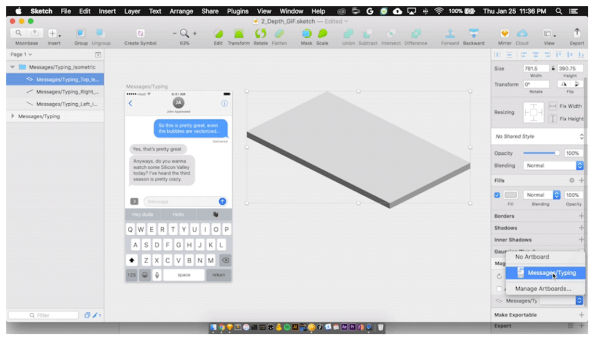The width and height of the screenshot is (593, 339).
Task: Open Sketch Cloud
Action: pyautogui.click(x=522, y=33)
